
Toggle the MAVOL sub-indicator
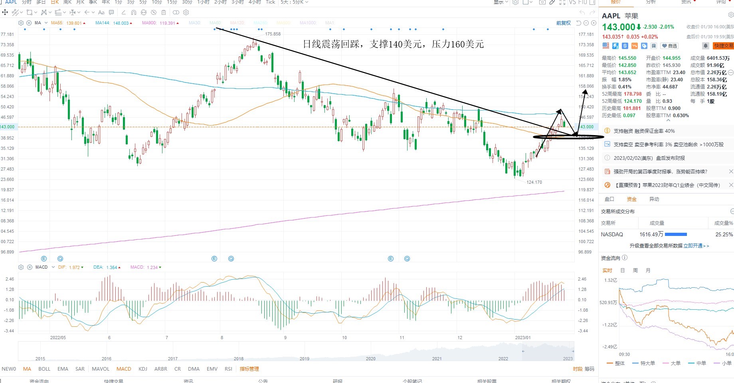(101, 369)
